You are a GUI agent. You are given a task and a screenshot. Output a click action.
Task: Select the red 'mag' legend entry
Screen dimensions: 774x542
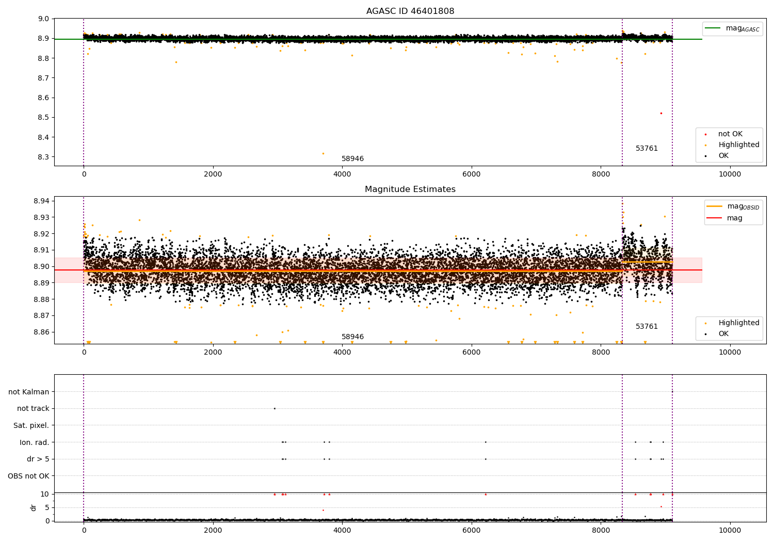click(724, 218)
